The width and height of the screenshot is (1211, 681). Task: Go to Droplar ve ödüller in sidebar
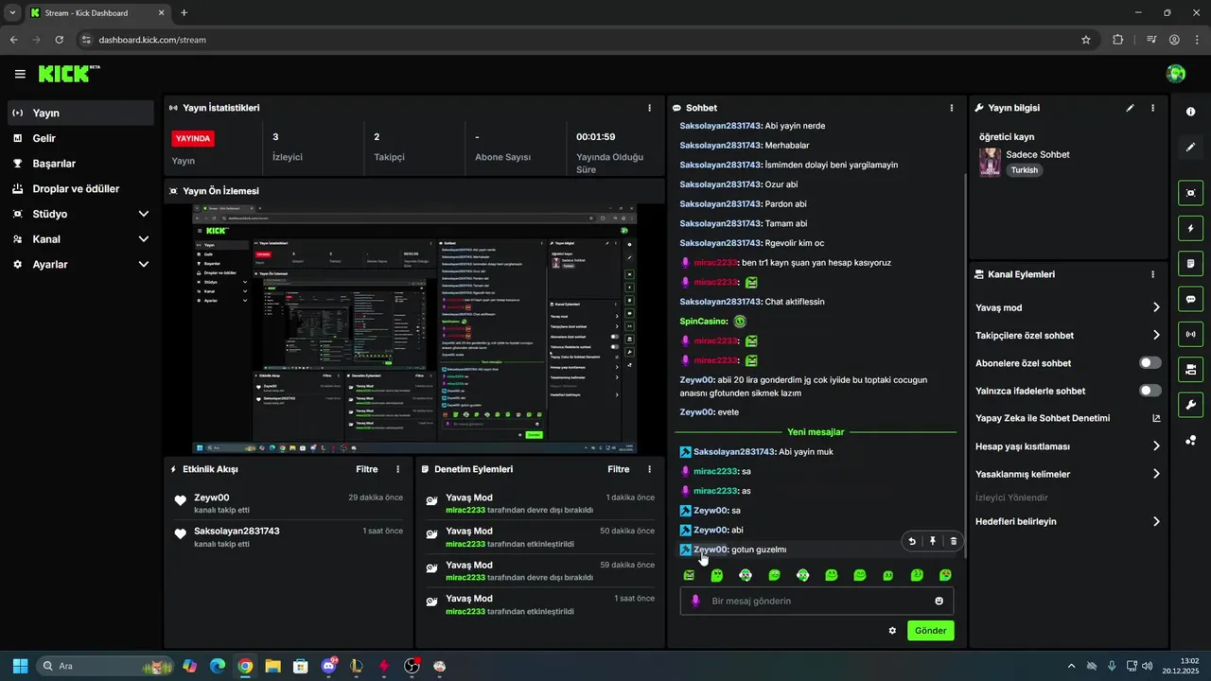click(79, 189)
